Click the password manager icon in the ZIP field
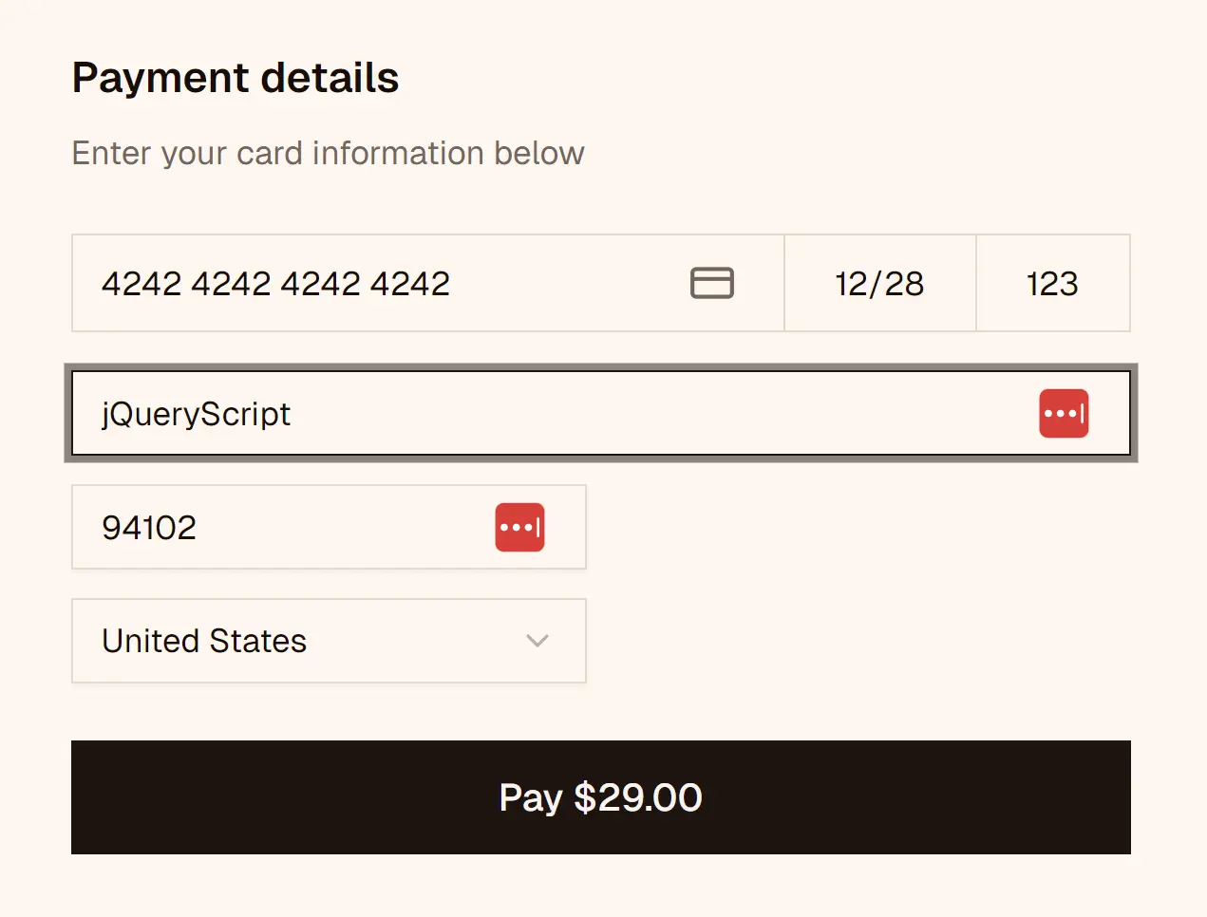Viewport: 1207px width, 917px height. [x=519, y=527]
